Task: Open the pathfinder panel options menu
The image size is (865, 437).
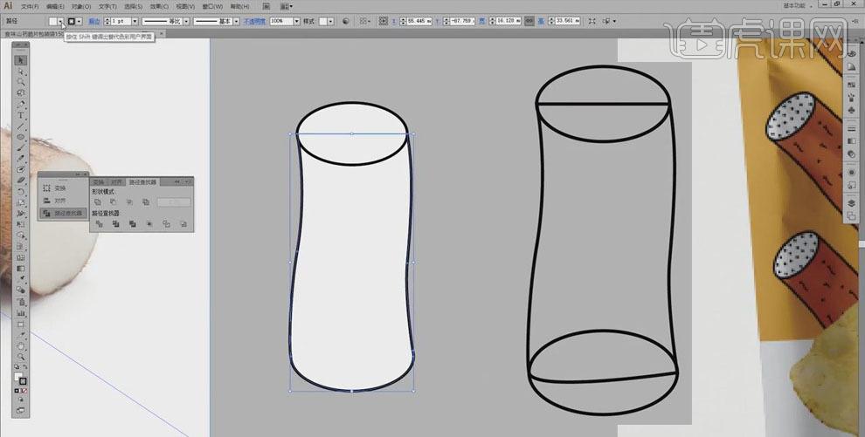Action: coord(188,181)
